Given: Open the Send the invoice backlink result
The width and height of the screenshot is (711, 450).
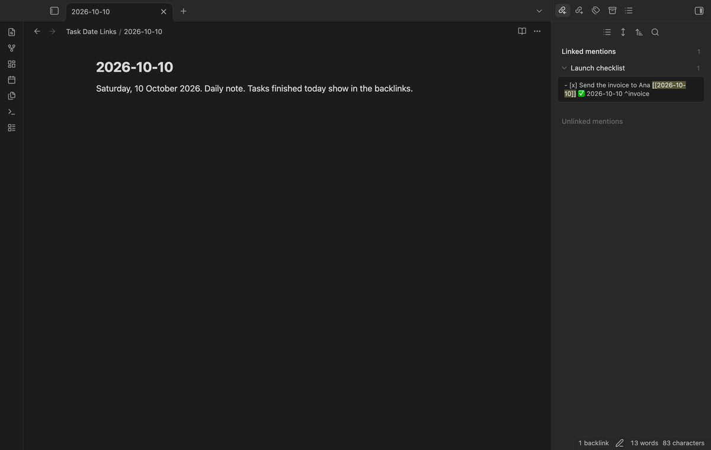Looking at the screenshot, I should 631,89.
